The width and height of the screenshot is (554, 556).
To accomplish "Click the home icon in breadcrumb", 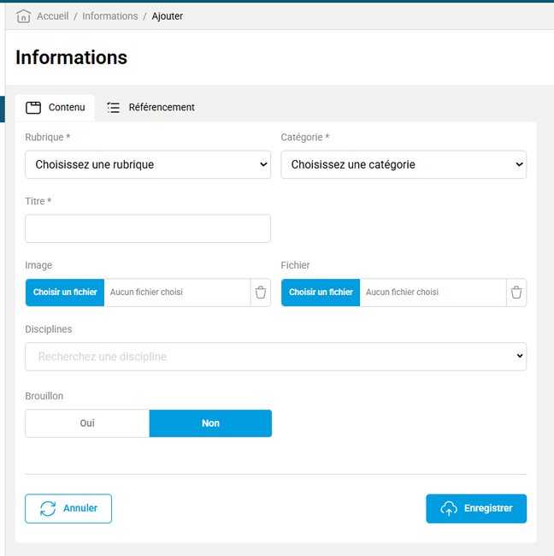I will coord(24,16).
